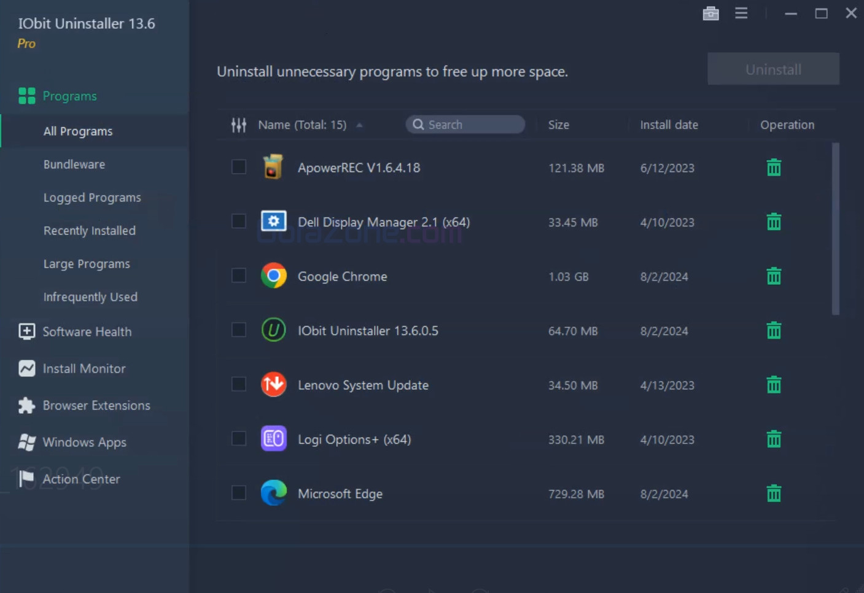Select the Microsoft Edge checkbox
The height and width of the screenshot is (593, 864).
pos(239,493)
